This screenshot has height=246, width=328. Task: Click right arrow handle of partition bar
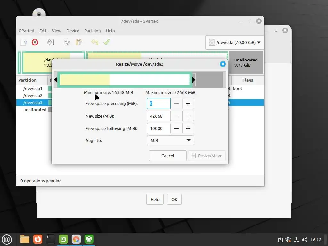point(194,80)
